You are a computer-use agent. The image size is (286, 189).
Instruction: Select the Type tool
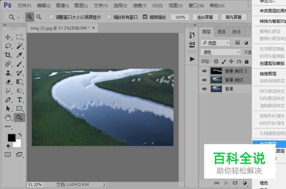click(19, 100)
